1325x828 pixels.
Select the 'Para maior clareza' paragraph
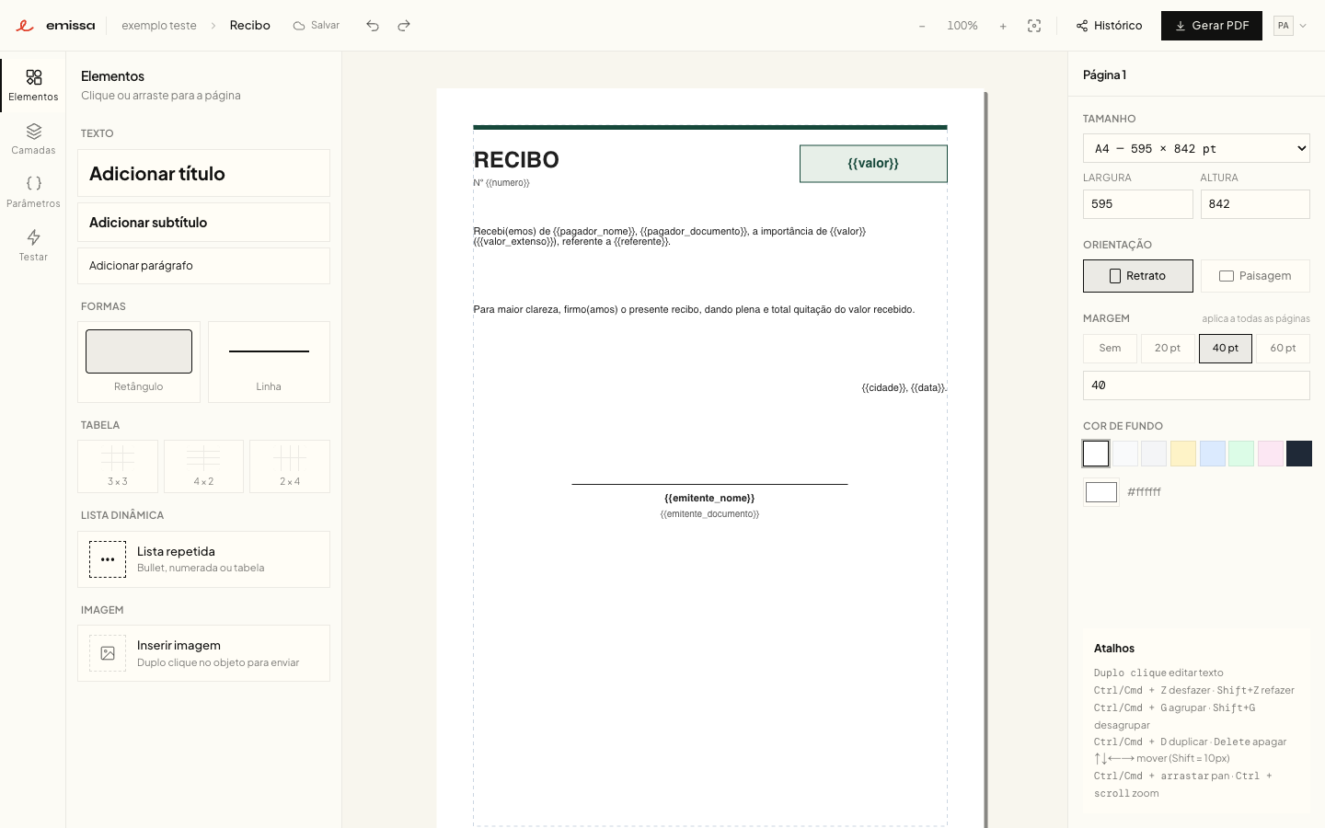694,310
